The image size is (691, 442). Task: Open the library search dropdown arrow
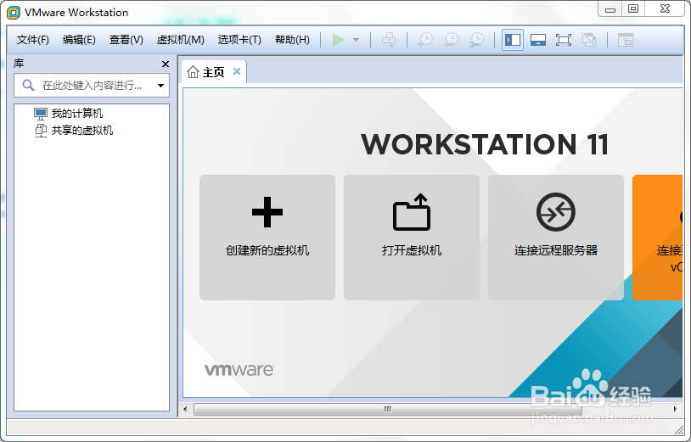pyautogui.click(x=160, y=86)
